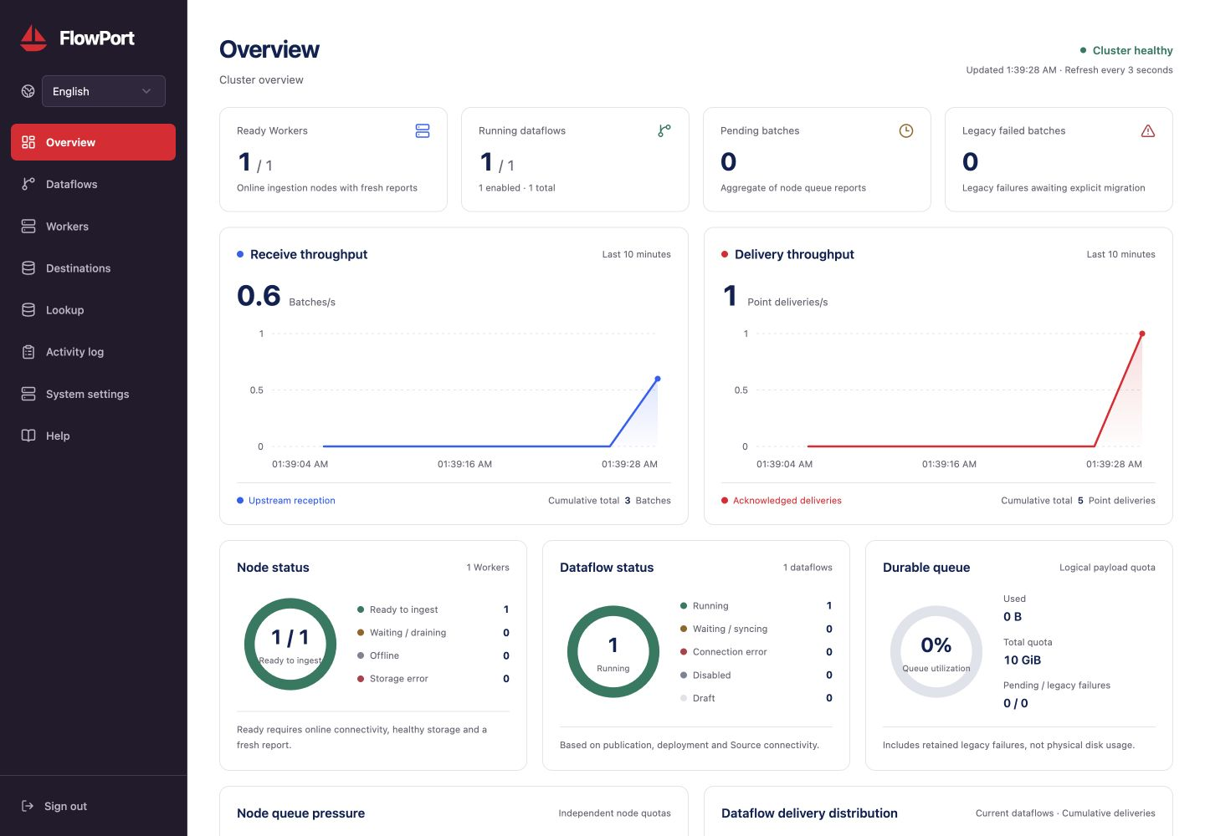
Task: Toggle the Upstream reception legend entry
Action: (x=286, y=501)
